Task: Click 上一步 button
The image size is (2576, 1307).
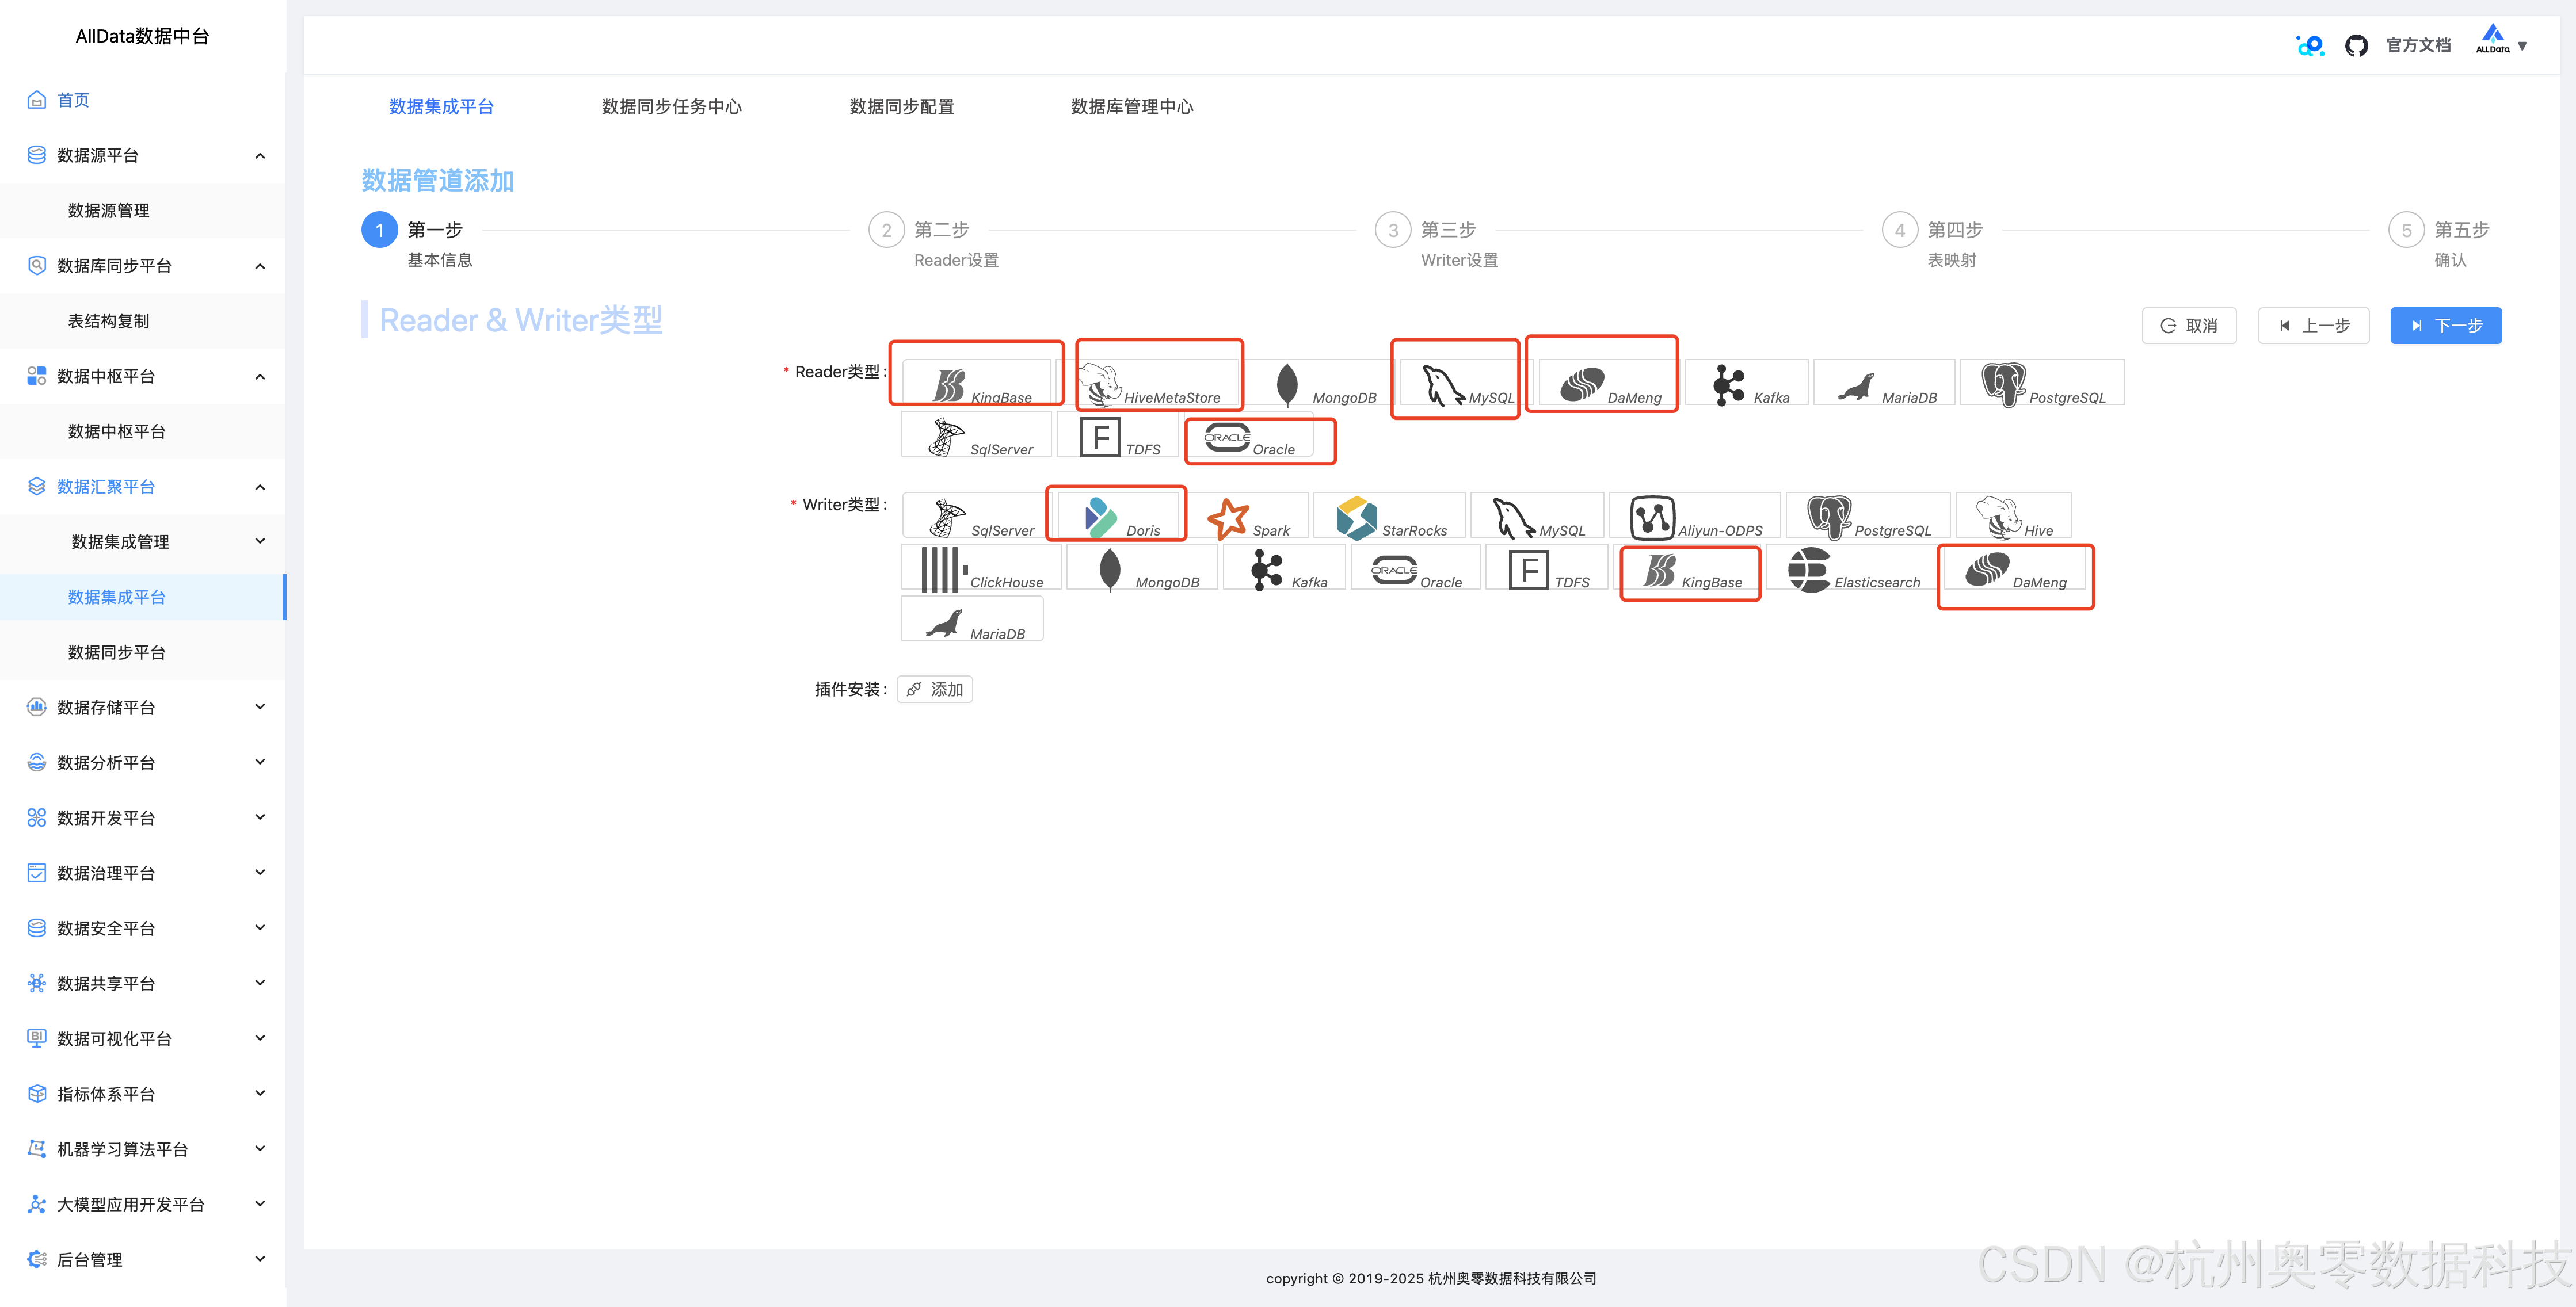Action: pos(2313,326)
